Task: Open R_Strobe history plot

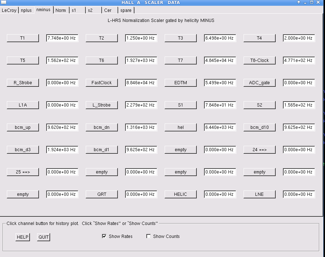Action: 23,83
